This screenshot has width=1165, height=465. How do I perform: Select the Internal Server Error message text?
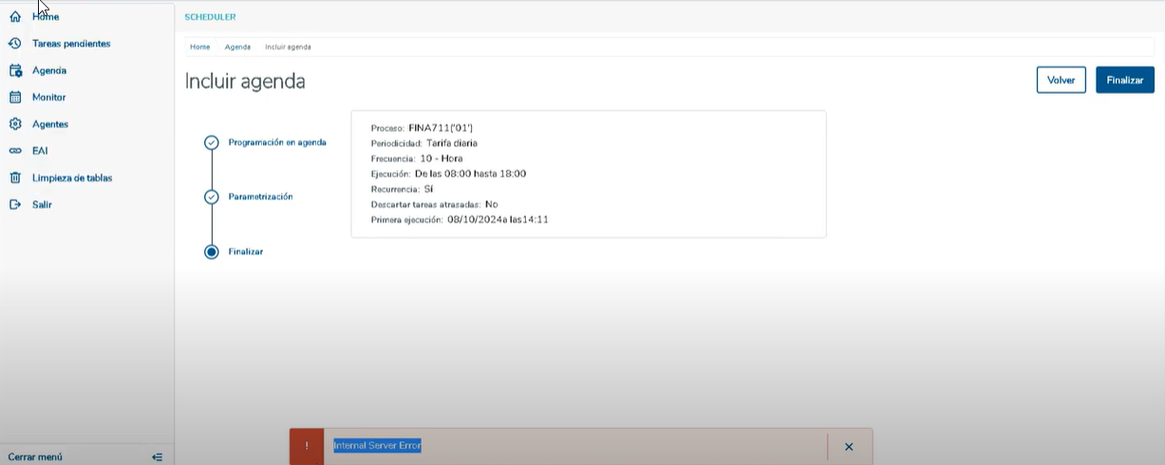(x=377, y=445)
